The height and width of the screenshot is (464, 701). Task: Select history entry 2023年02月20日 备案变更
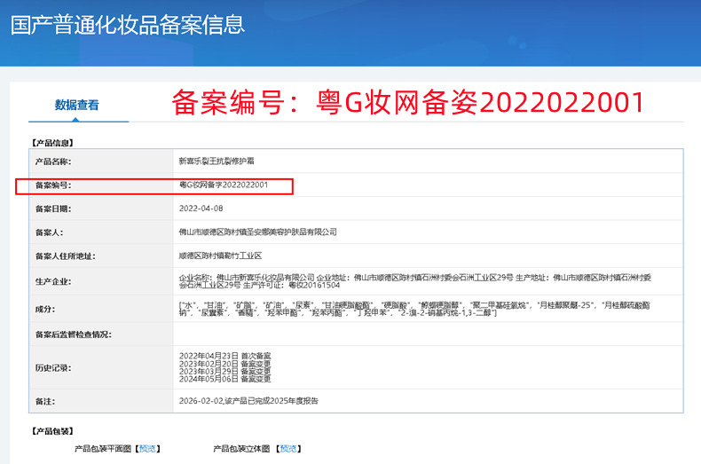(224, 364)
